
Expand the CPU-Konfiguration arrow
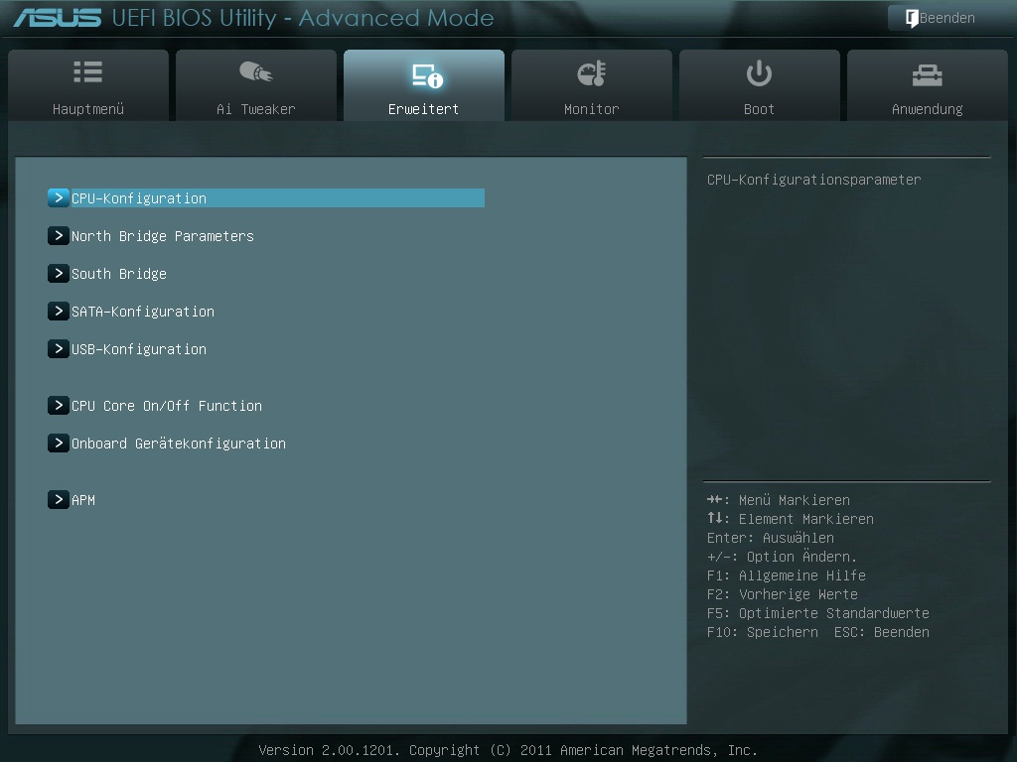coord(59,197)
